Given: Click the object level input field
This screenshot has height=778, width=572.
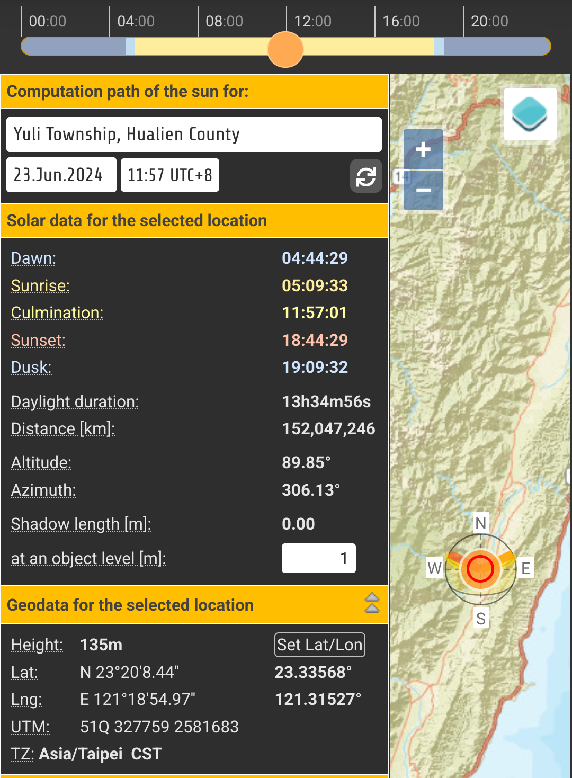Looking at the screenshot, I should pyautogui.click(x=318, y=558).
